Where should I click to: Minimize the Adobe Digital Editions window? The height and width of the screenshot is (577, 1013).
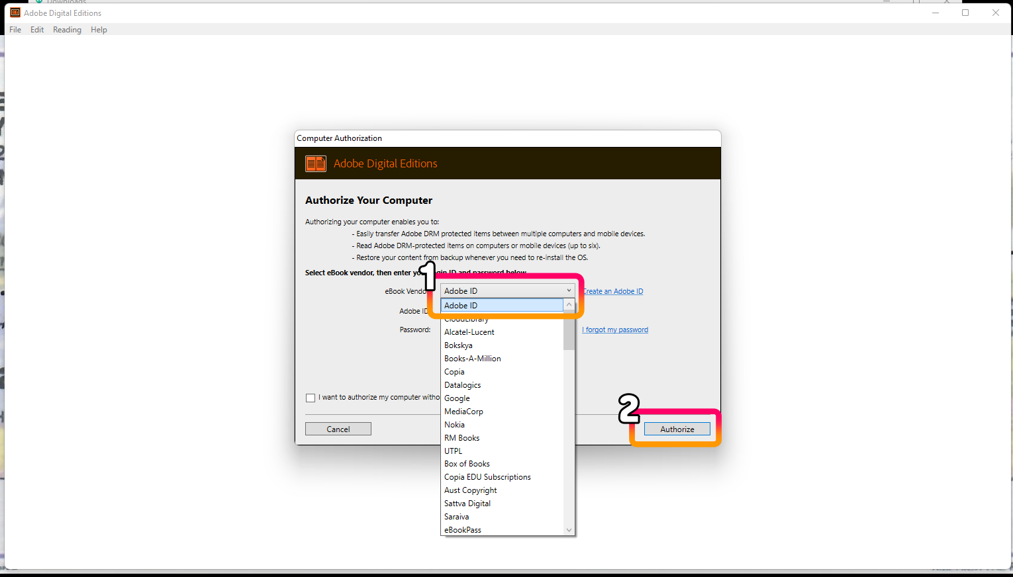936,13
